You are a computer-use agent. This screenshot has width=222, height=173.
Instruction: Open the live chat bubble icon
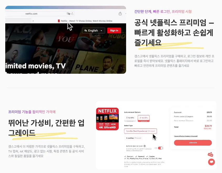point(211,162)
